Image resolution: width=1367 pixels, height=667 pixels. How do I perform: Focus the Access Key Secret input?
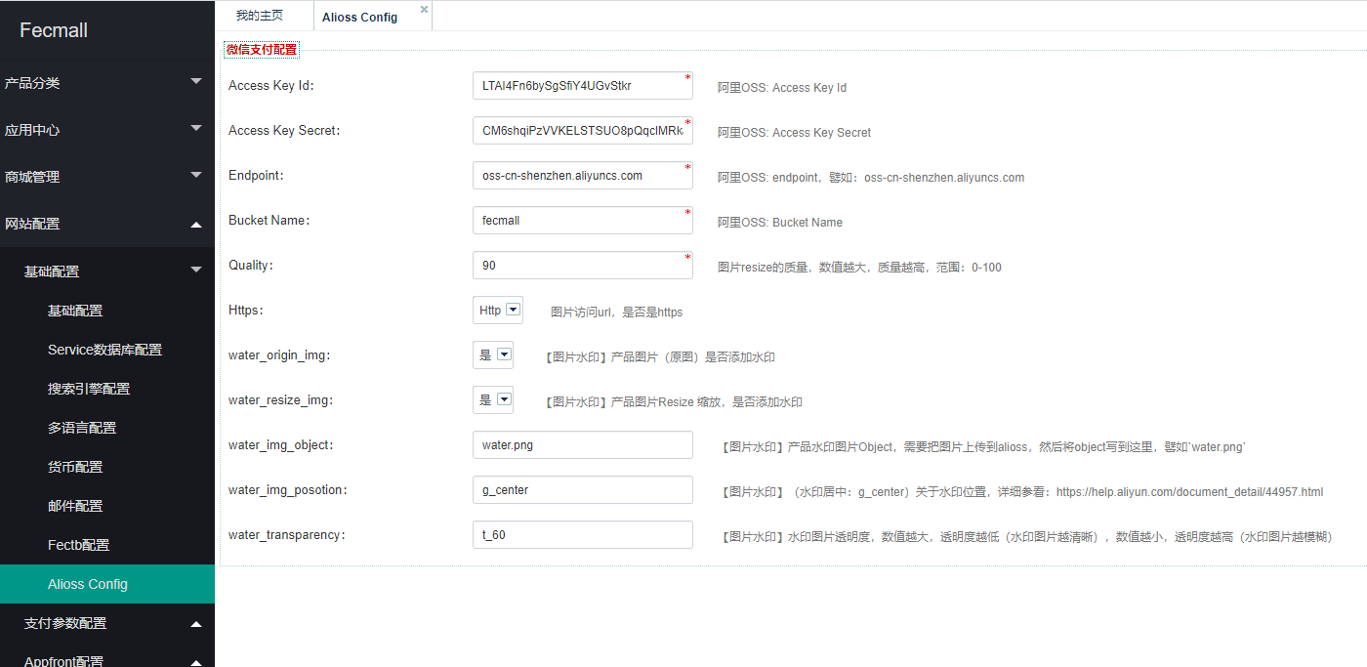coord(583,130)
